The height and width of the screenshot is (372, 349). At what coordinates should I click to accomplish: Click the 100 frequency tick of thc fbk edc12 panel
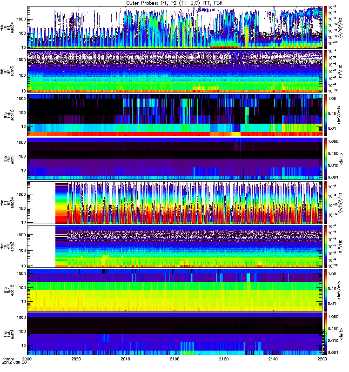(x=22, y=288)
